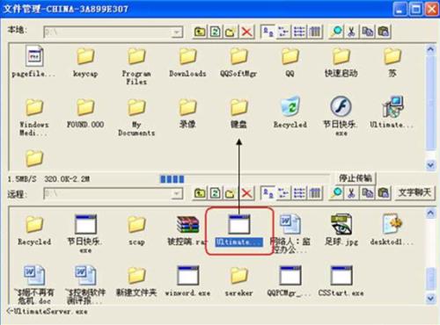The width and height of the screenshot is (440, 325).
Task: Switch local pane to small icons view
Action: (x=283, y=32)
